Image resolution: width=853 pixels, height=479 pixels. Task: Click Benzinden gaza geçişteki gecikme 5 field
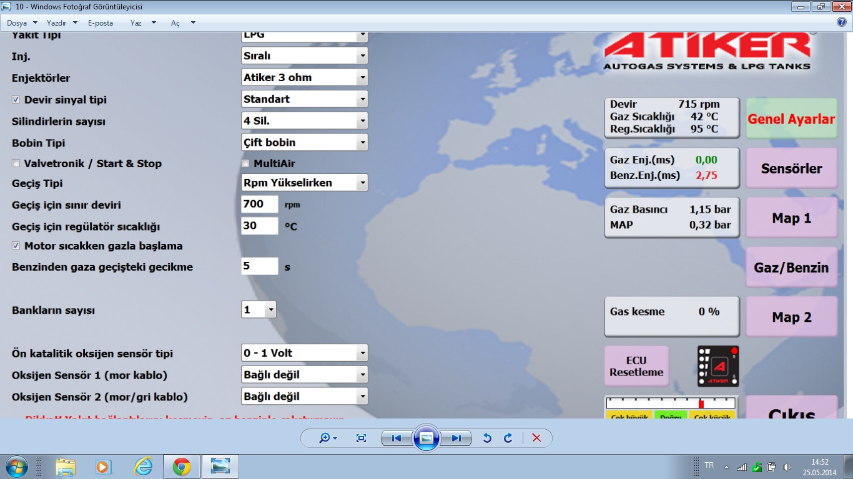pos(260,266)
